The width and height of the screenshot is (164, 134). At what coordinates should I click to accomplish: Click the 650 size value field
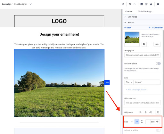(x=153, y=122)
